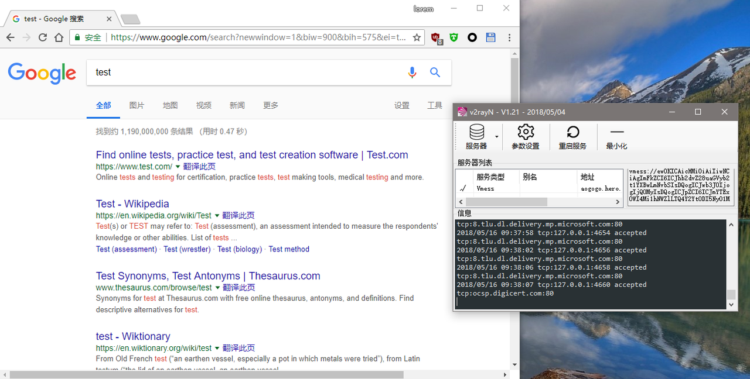Click 翻译此页 for the Wikipedia result

238,215
